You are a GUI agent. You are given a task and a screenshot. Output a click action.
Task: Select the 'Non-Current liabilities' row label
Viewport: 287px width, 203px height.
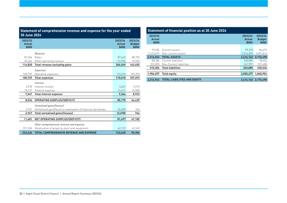175,64
